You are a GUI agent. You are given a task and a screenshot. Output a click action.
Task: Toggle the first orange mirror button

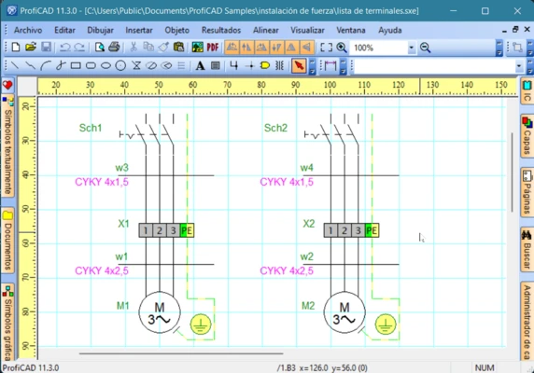pyautogui.click(x=232, y=48)
